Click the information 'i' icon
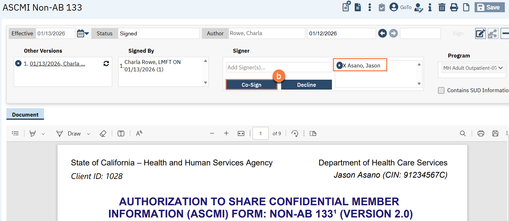The width and height of the screenshot is (509, 221). [x=430, y=7]
